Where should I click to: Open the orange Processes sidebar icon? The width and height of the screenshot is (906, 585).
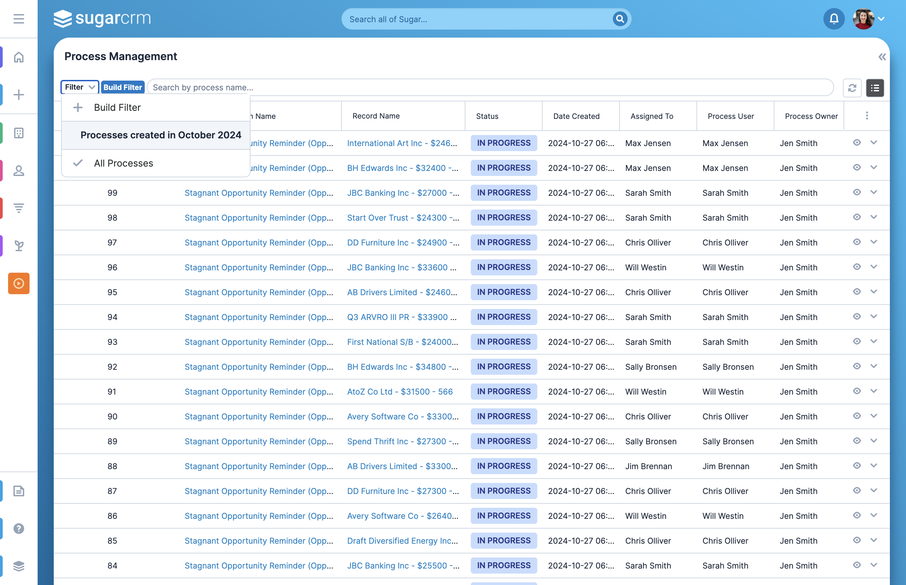(18, 283)
